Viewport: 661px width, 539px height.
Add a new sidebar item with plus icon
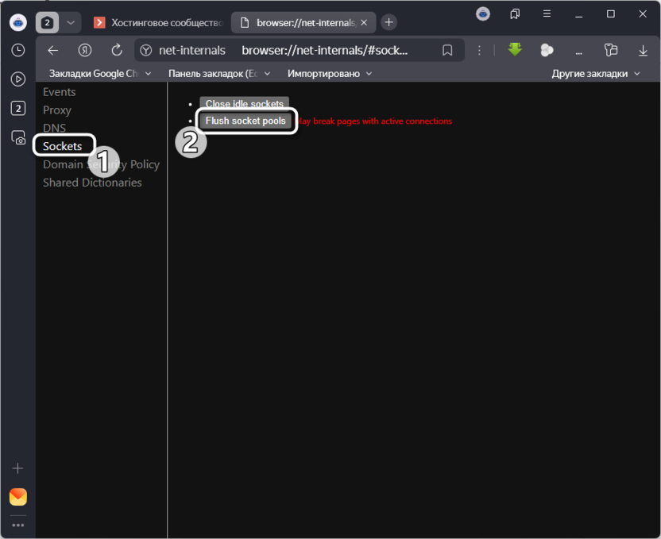tap(17, 468)
